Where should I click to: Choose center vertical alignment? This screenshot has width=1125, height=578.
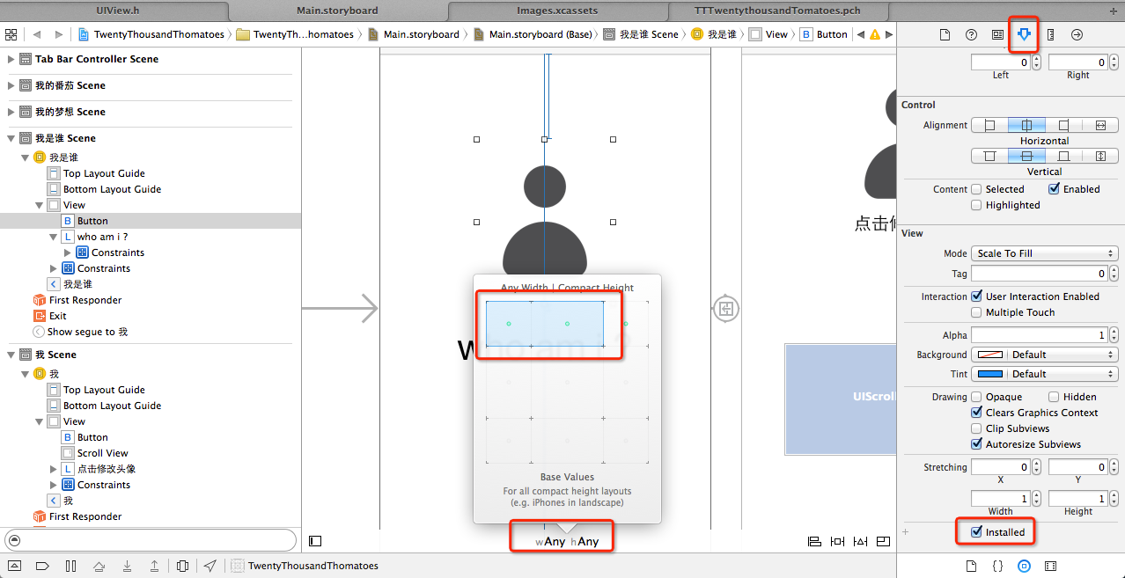(1026, 157)
